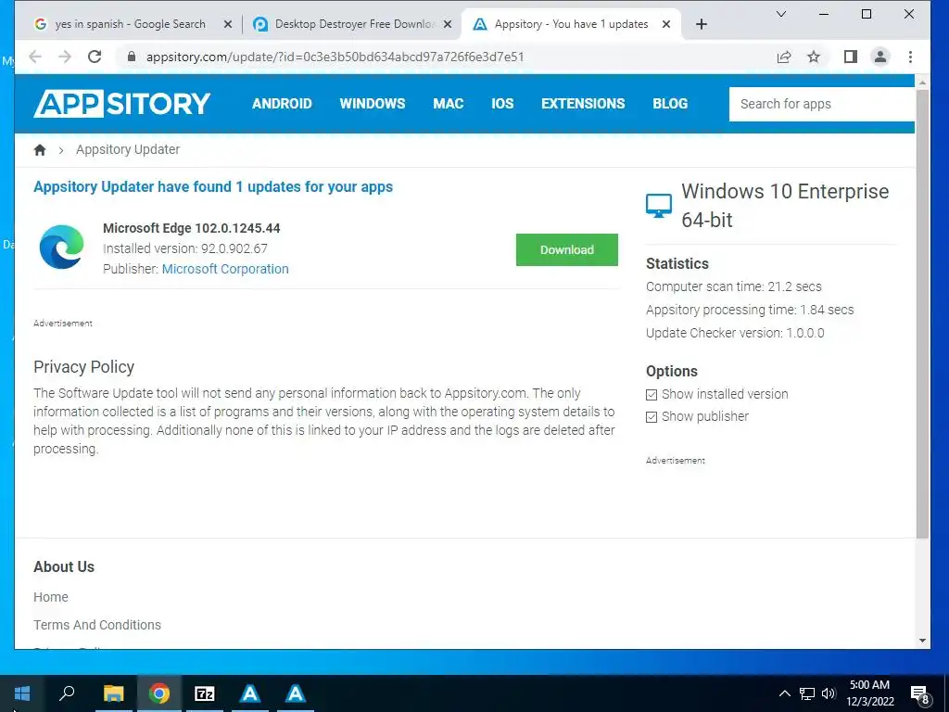This screenshot has height=712, width=949.
Task: Open the Terms And Conditions link
Action: click(97, 625)
